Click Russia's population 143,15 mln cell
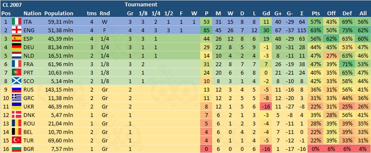The height and width of the screenshot is (153, 371). click(58, 90)
